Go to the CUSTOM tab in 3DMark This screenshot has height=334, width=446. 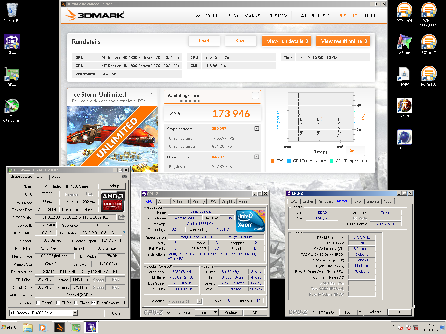pyautogui.click(x=277, y=16)
